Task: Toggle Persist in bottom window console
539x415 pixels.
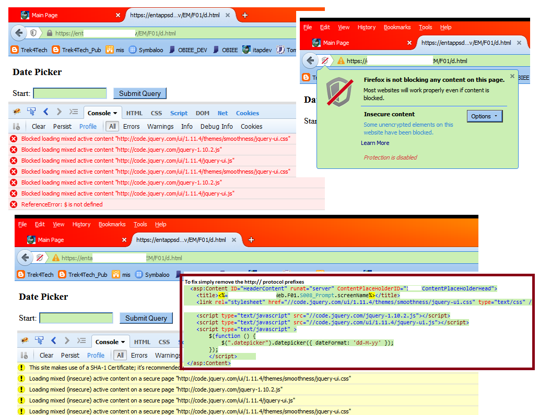Action: (x=70, y=355)
